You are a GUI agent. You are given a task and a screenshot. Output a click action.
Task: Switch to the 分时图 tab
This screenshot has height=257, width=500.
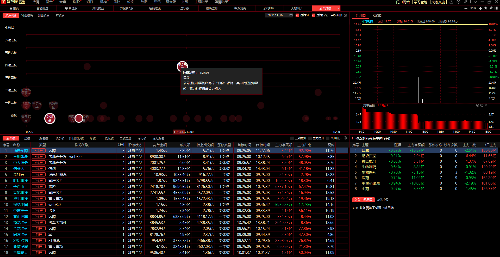click(x=360, y=15)
